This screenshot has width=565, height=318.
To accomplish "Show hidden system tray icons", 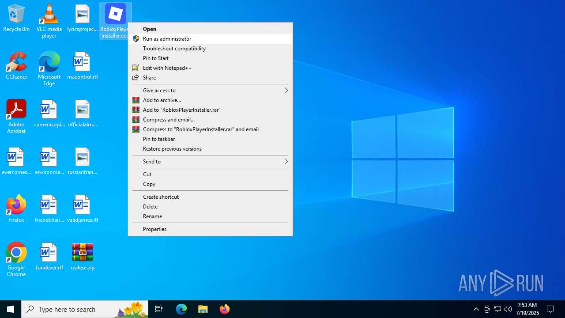I will 476,309.
